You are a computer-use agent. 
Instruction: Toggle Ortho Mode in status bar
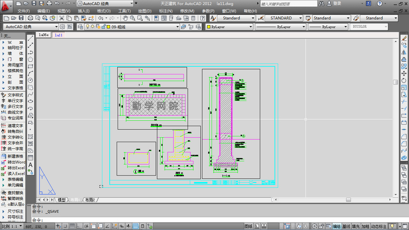click(x=79, y=226)
